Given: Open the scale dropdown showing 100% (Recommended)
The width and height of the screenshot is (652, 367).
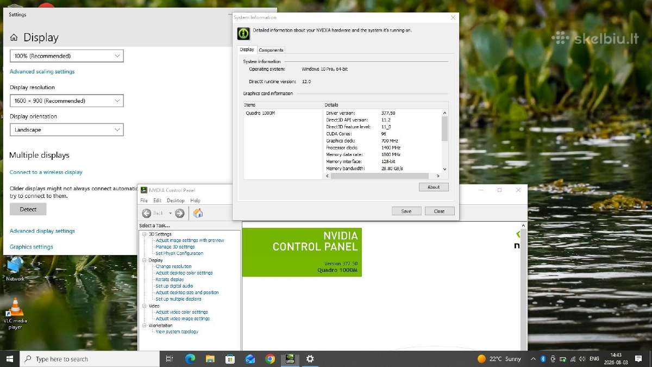Looking at the screenshot, I should [67, 56].
